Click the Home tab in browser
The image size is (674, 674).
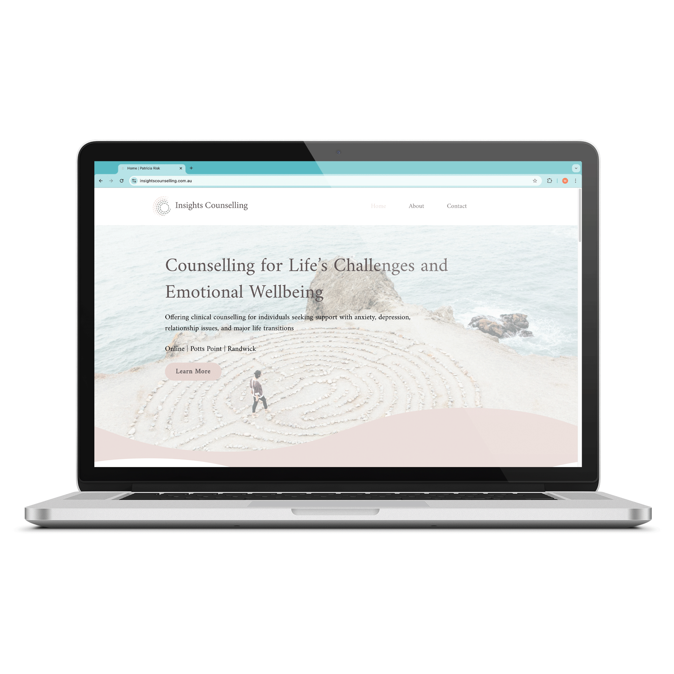tap(152, 168)
